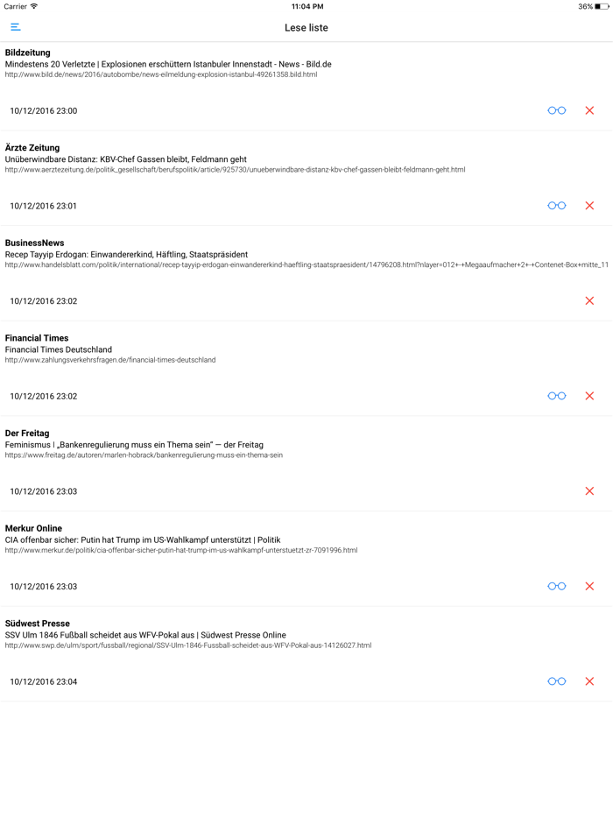The image size is (613, 818).
Task: Delete the Bildzeitung article
Action: (589, 110)
